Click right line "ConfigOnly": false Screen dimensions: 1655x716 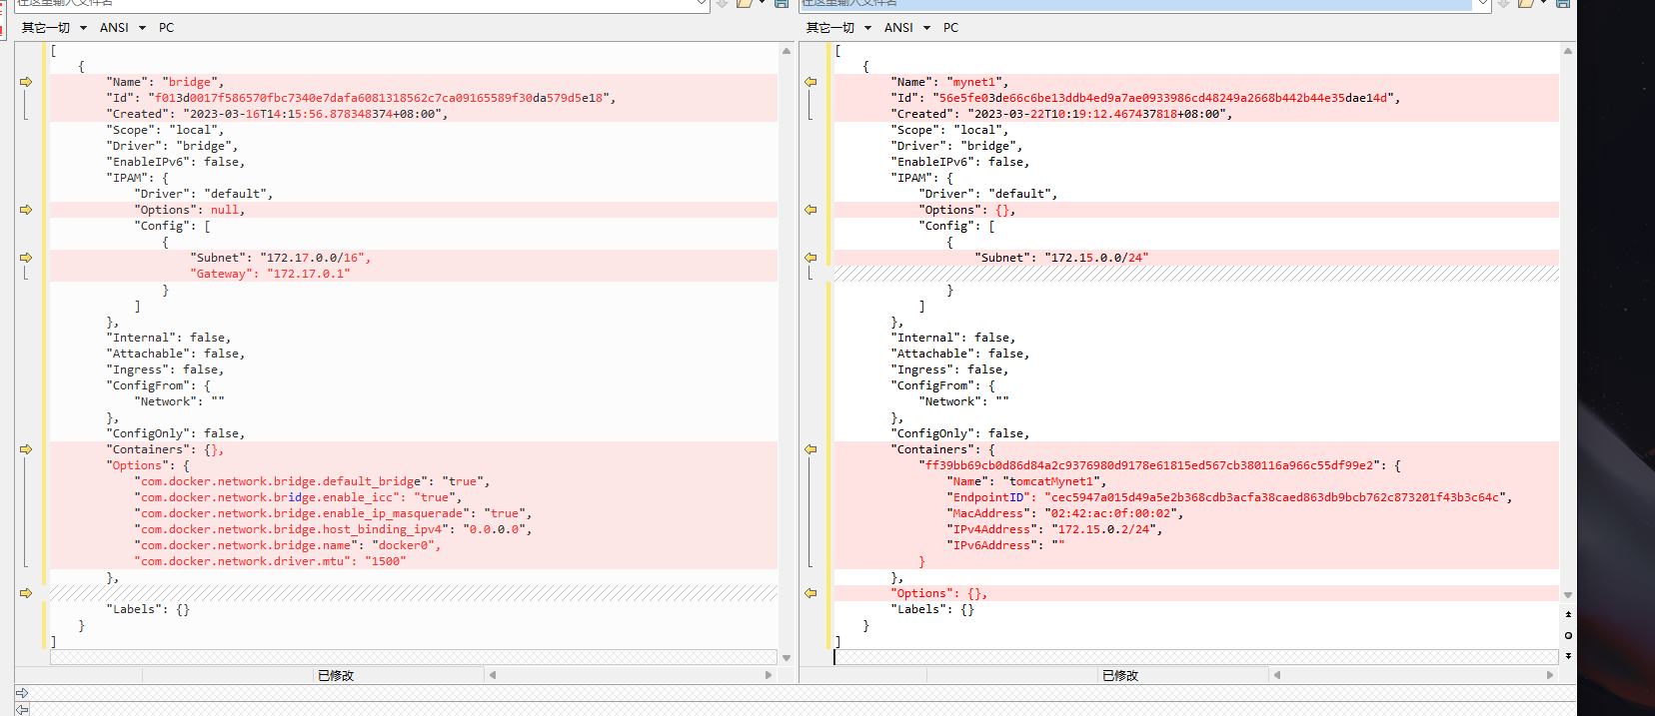[x=959, y=433]
